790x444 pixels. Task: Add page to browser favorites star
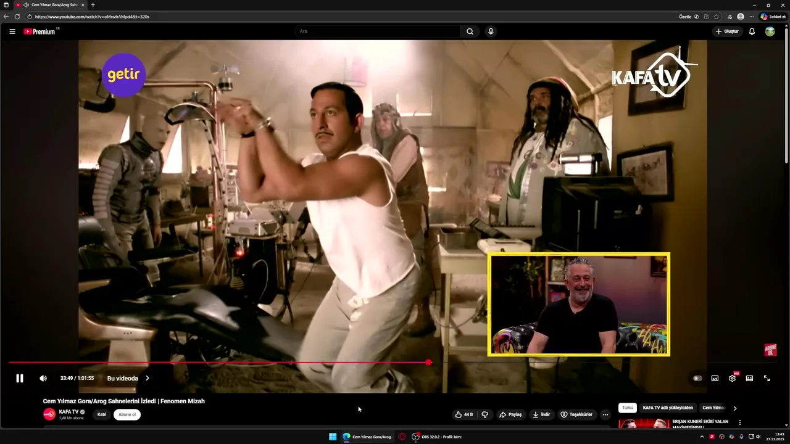click(716, 17)
